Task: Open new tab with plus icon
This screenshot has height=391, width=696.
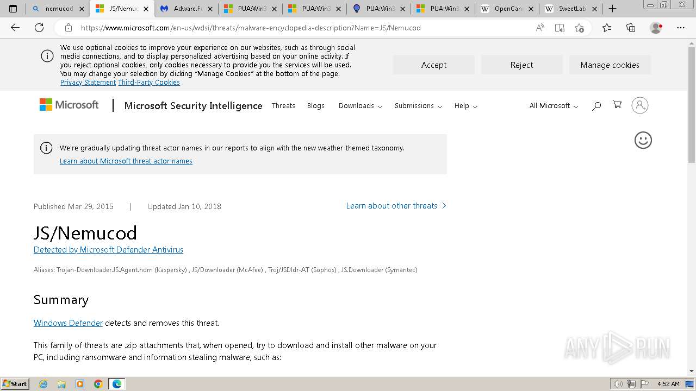Action: (612, 9)
